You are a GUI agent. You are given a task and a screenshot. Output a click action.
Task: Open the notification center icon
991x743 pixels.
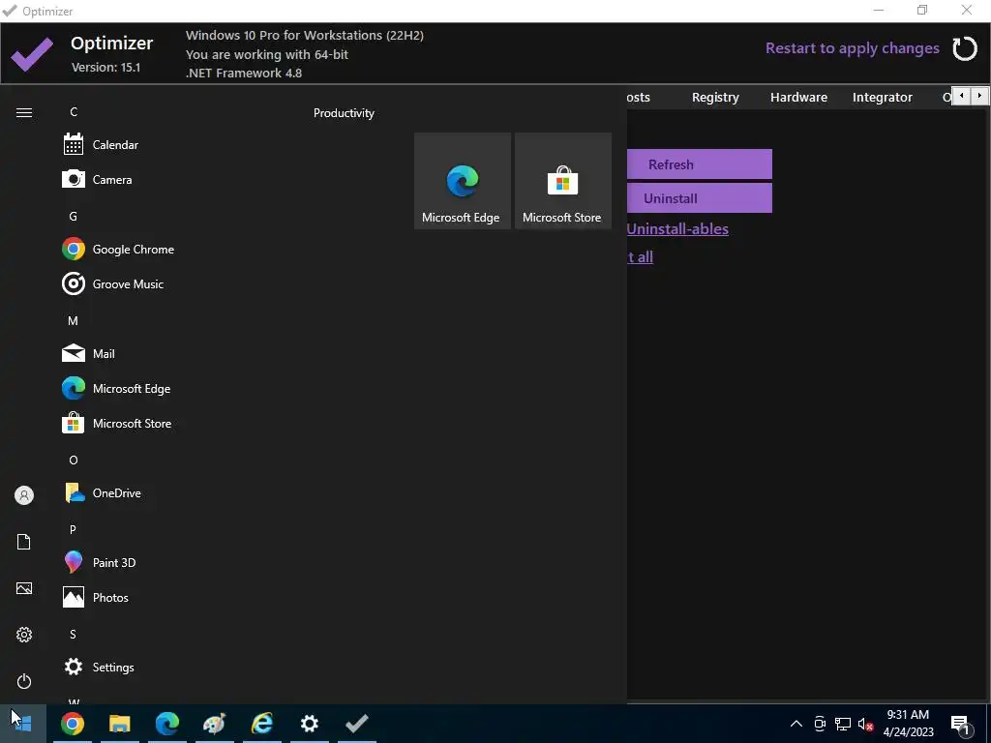tap(960, 724)
